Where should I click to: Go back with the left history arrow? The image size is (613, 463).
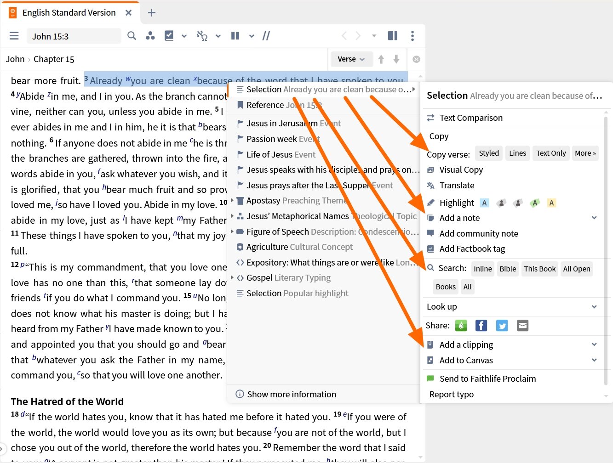click(x=344, y=36)
